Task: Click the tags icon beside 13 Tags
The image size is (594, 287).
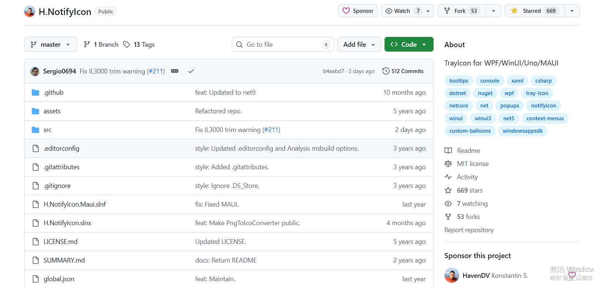Action: [127, 45]
